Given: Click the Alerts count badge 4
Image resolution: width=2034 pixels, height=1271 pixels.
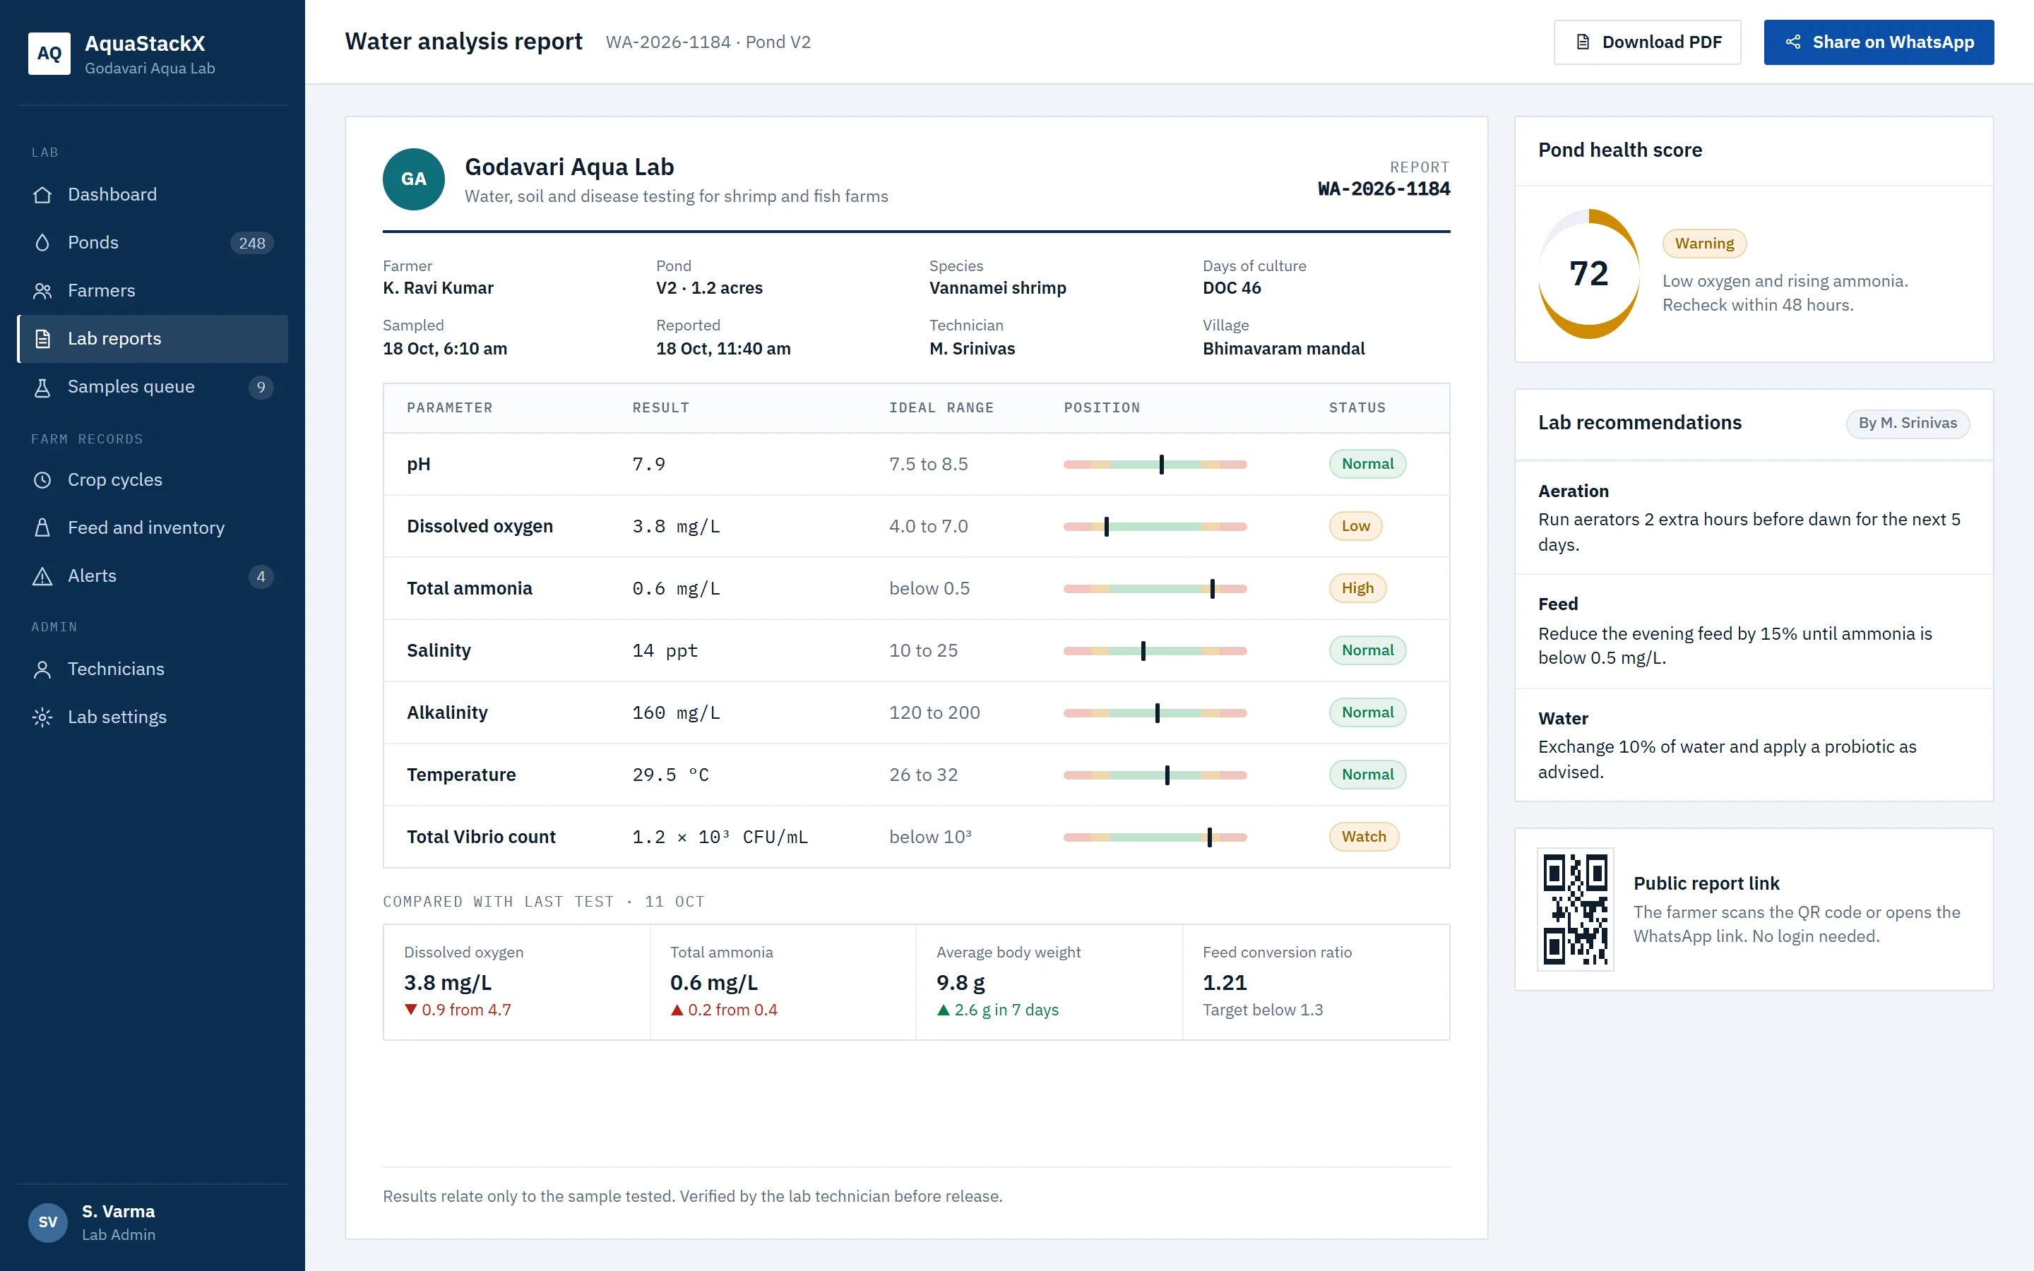Looking at the screenshot, I should pos(261,575).
